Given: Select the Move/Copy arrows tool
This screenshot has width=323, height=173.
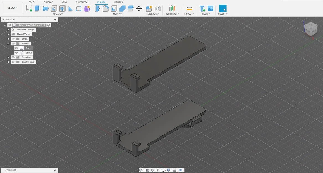Looking at the screenshot, I should coord(139,9).
